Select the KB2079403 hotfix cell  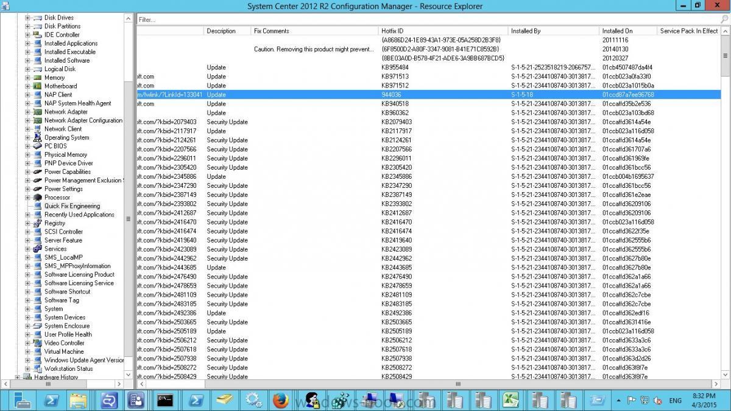coord(397,122)
